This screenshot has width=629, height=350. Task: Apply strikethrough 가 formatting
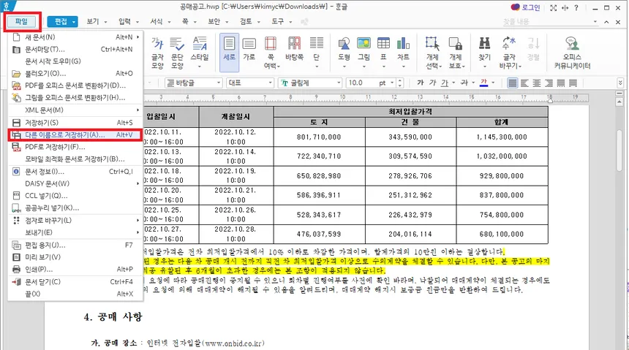(464, 83)
